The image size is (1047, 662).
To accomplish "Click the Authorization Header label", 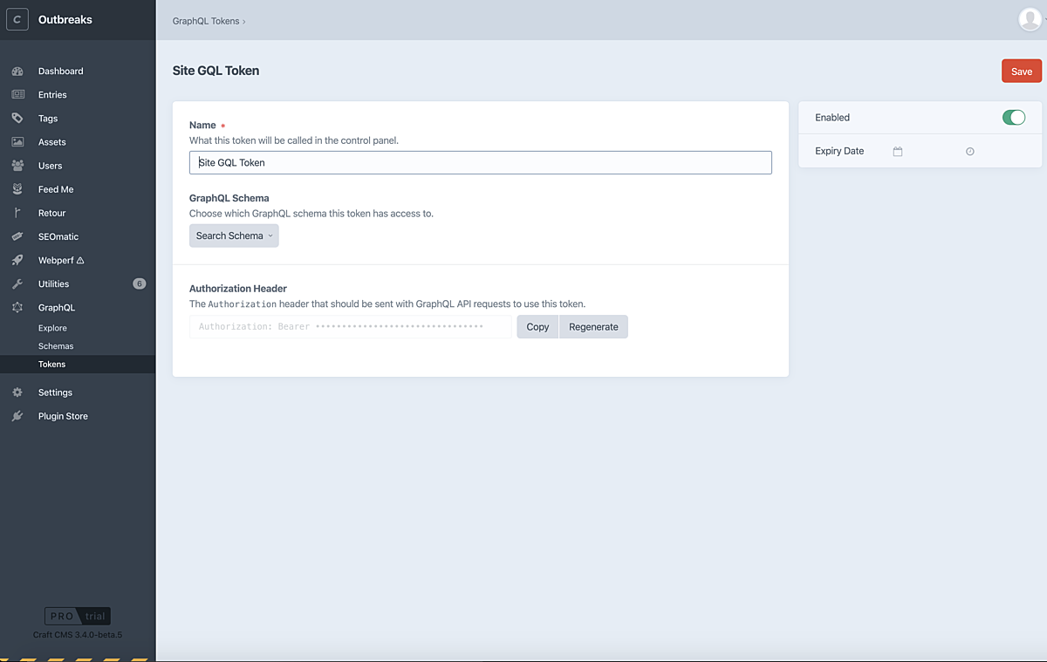I will [x=238, y=289].
